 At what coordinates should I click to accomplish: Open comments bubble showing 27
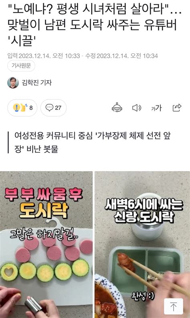53,108
